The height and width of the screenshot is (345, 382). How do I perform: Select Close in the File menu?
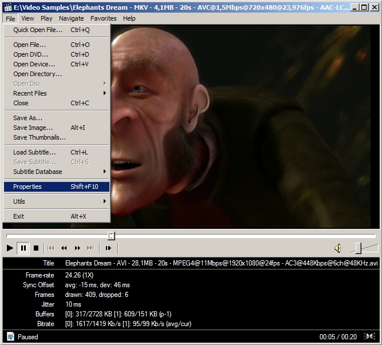[x=57, y=103]
